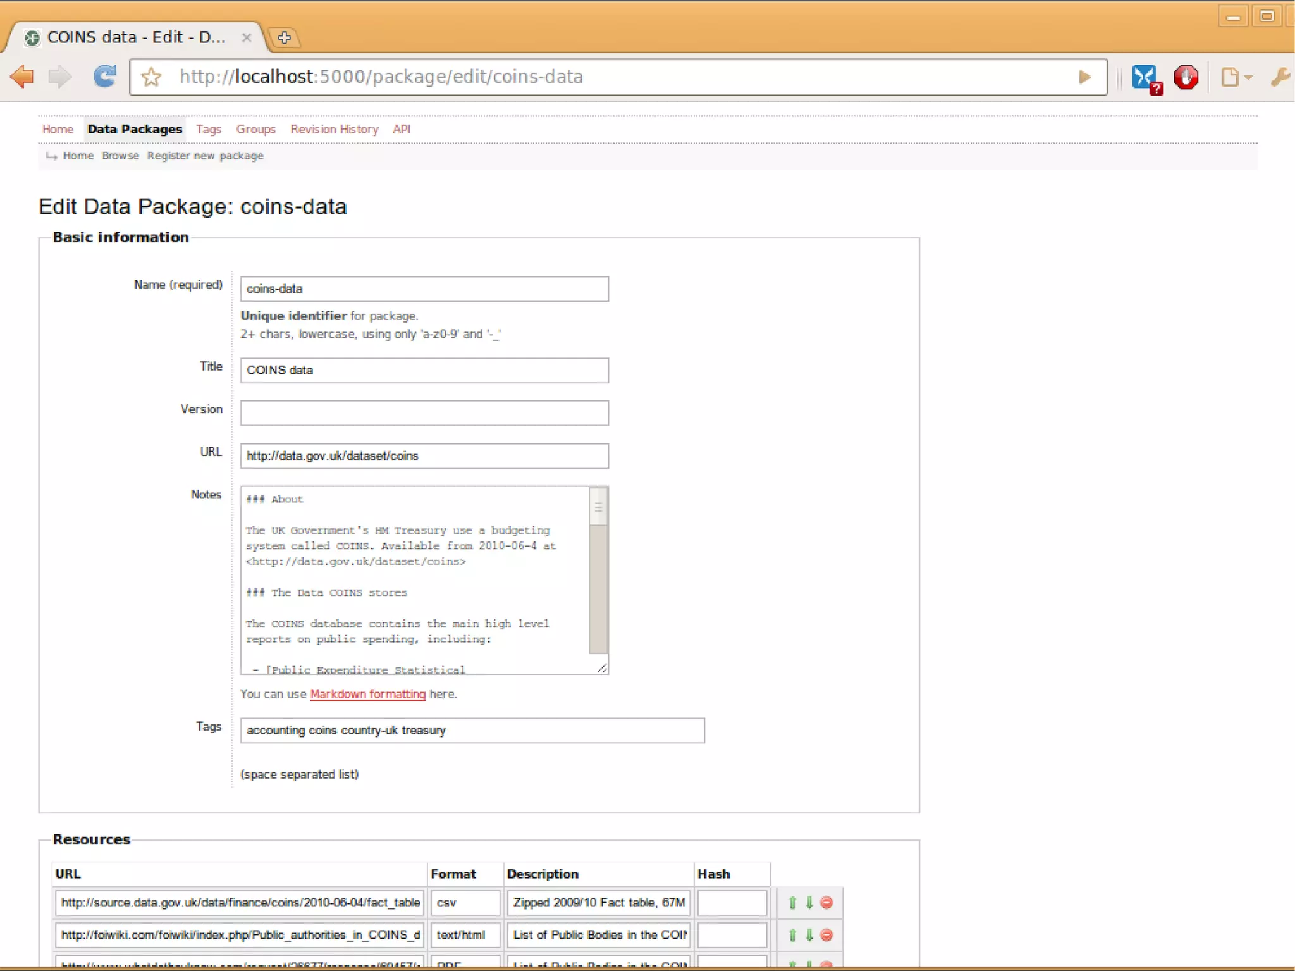The height and width of the screenshot is (971, 1295).
Task: Open the Markdown formatting link
Action: pyautogui.click(x=367, y=694)
